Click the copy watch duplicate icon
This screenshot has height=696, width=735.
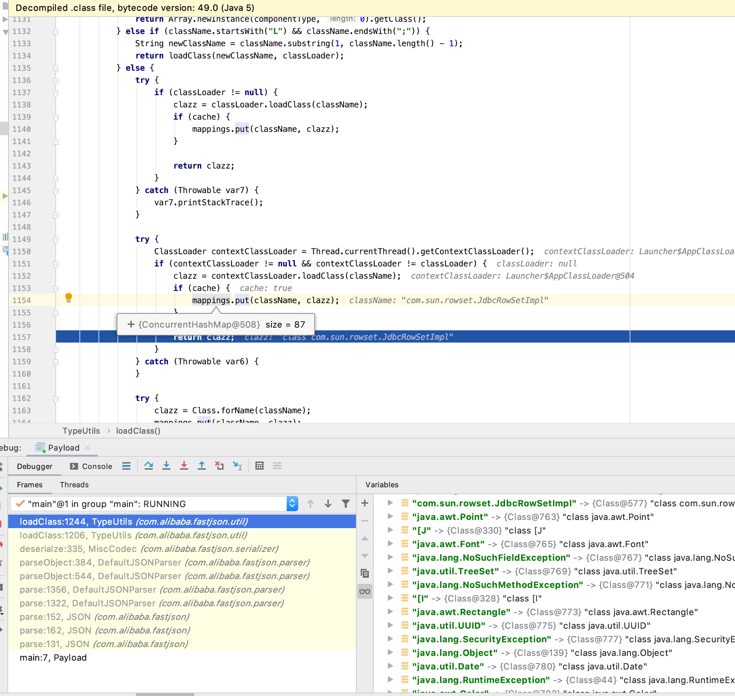[365, 573]
